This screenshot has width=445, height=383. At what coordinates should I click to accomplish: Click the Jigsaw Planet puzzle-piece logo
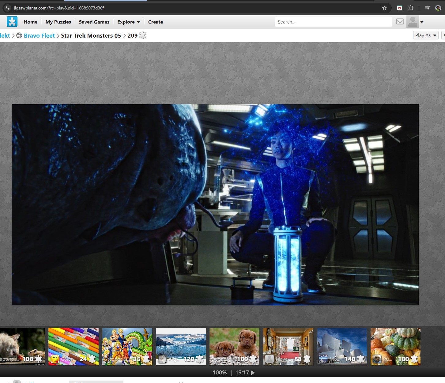12,22
